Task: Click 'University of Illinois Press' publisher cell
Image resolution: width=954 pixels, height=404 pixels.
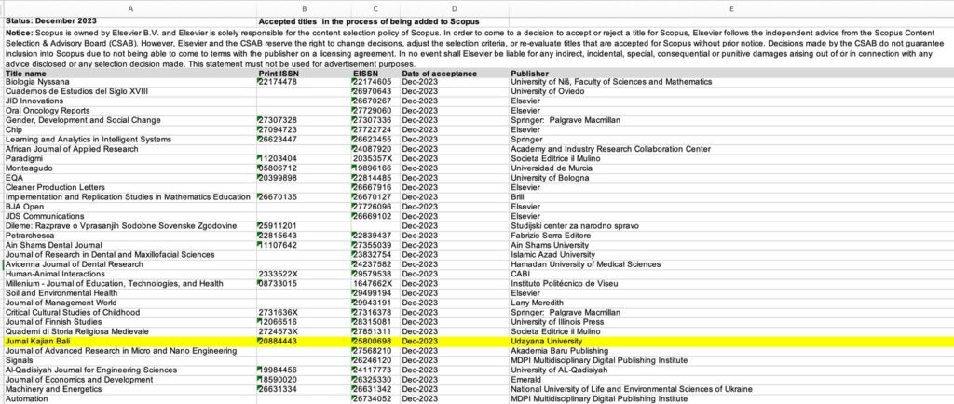Action: 730,322
